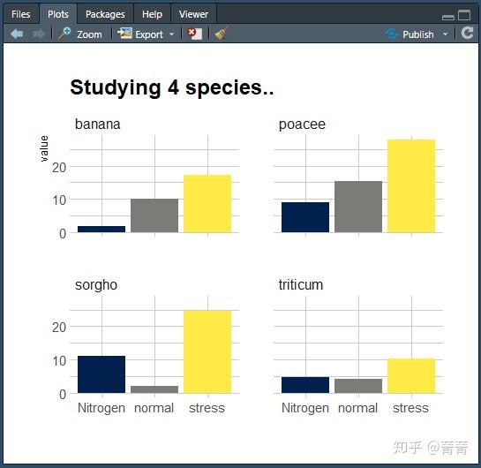Refresh the current plot
The width and height of the screenshot is (481, 468).
[467, 33]
